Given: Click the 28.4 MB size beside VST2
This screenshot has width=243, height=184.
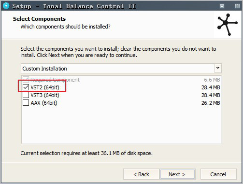Looking at the screenshot, I should (211, 87).
